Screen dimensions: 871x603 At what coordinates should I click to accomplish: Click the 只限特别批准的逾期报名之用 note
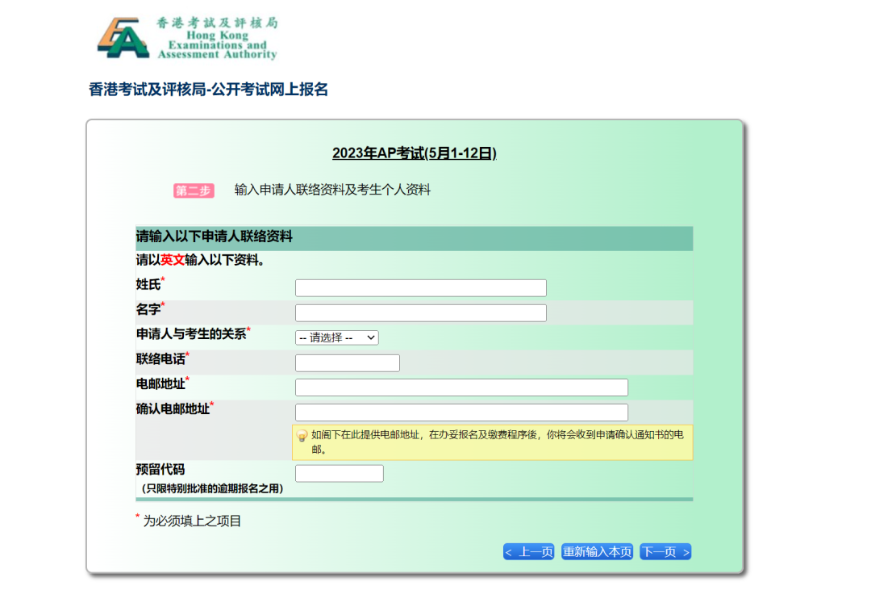[x=211, y=488]
